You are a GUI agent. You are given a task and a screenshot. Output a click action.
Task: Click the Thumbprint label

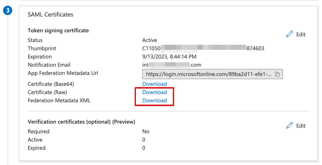click(42, 48)
